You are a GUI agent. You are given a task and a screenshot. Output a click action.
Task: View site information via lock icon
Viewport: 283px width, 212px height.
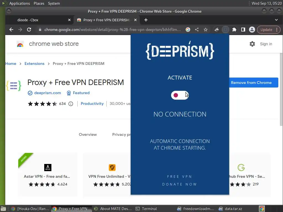coord(40,30)
